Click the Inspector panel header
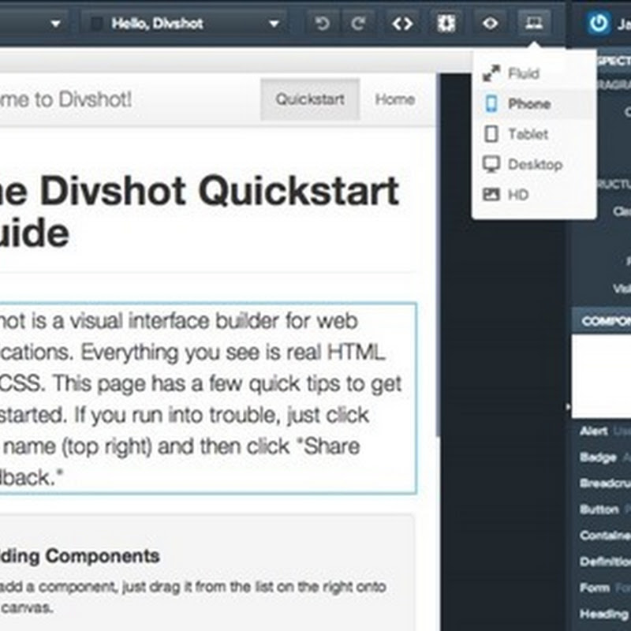 pos(614,62)
